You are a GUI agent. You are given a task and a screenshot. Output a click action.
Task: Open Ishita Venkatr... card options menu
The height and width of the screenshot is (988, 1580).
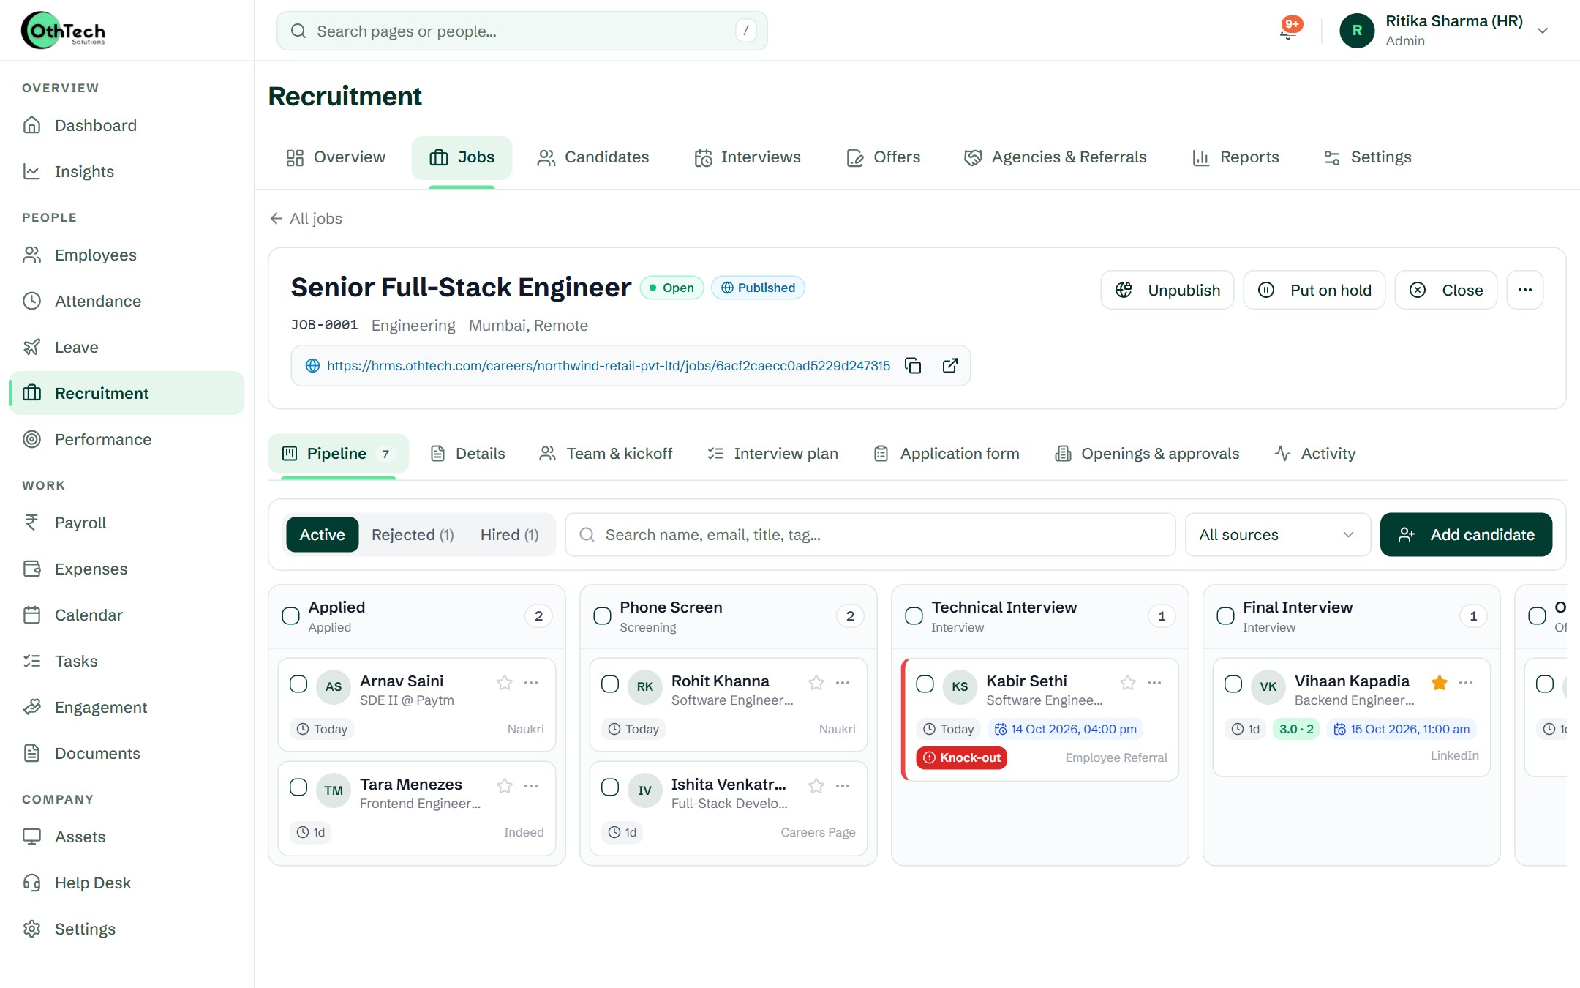(843, 786)
